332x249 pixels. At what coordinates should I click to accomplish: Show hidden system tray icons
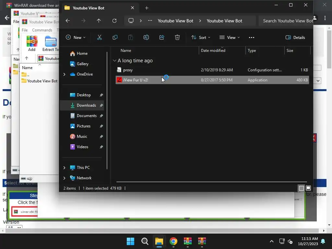(x=272, y=241)
